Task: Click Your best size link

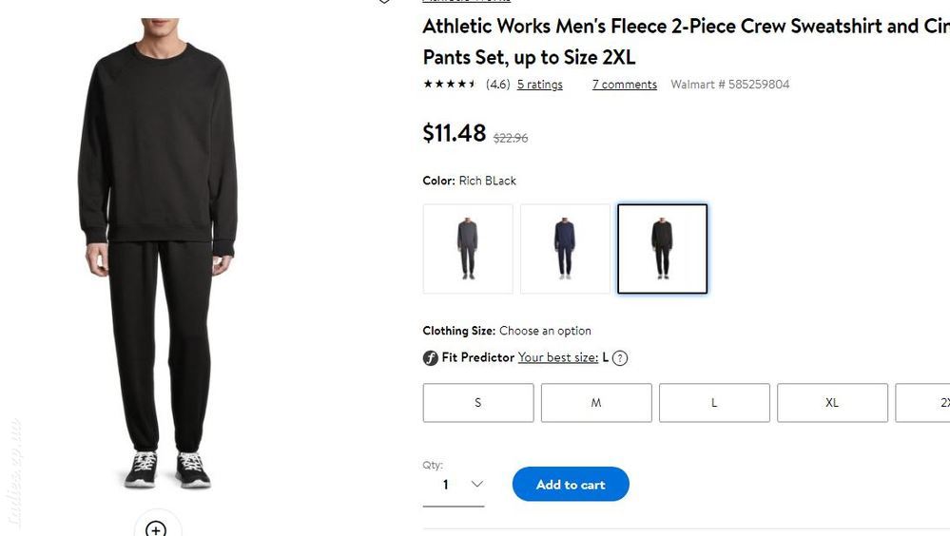Action: (x=558, y=357)
